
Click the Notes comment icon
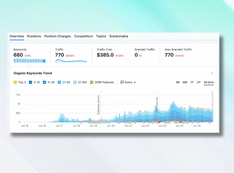(x=122, y=82)
